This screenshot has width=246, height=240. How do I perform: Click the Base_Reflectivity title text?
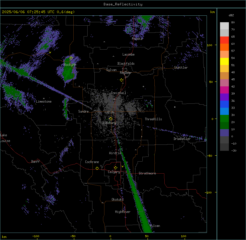[123, 4]
